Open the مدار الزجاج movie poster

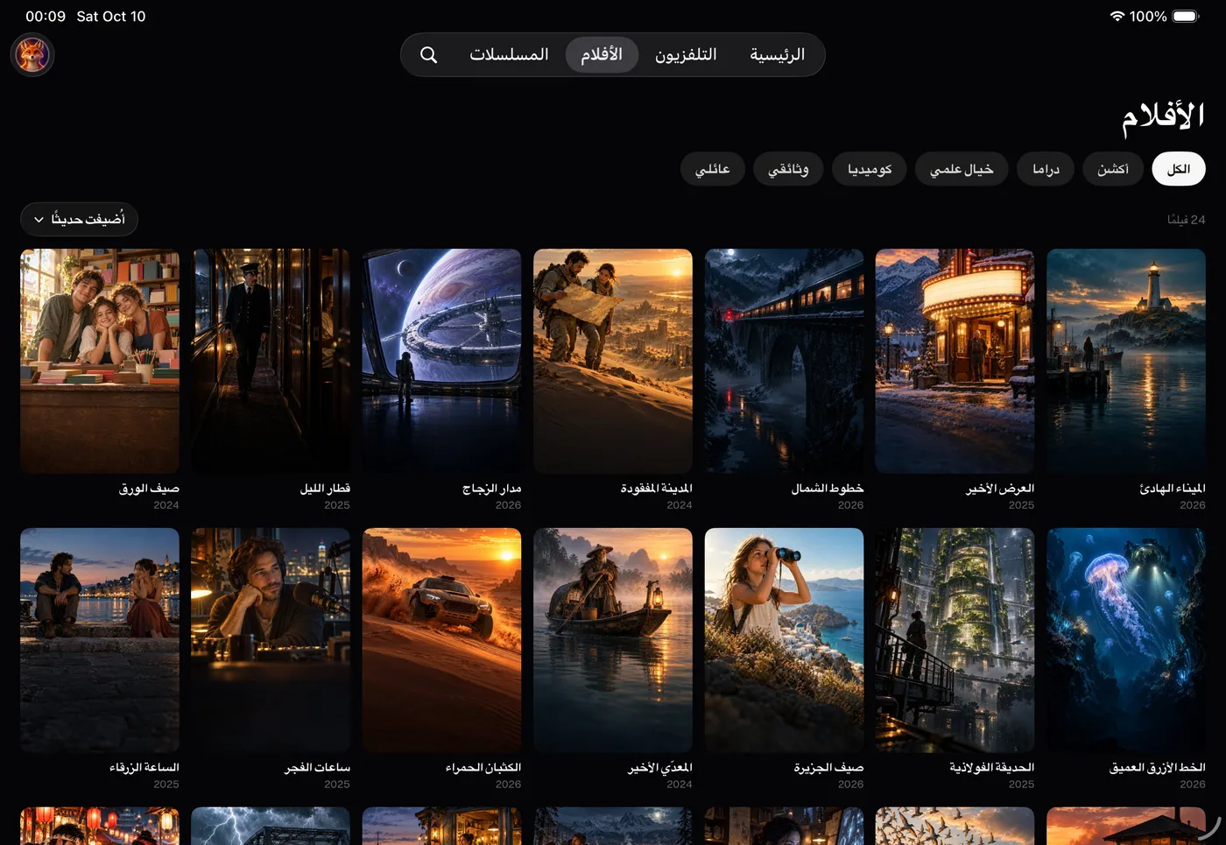click(441, 361)
